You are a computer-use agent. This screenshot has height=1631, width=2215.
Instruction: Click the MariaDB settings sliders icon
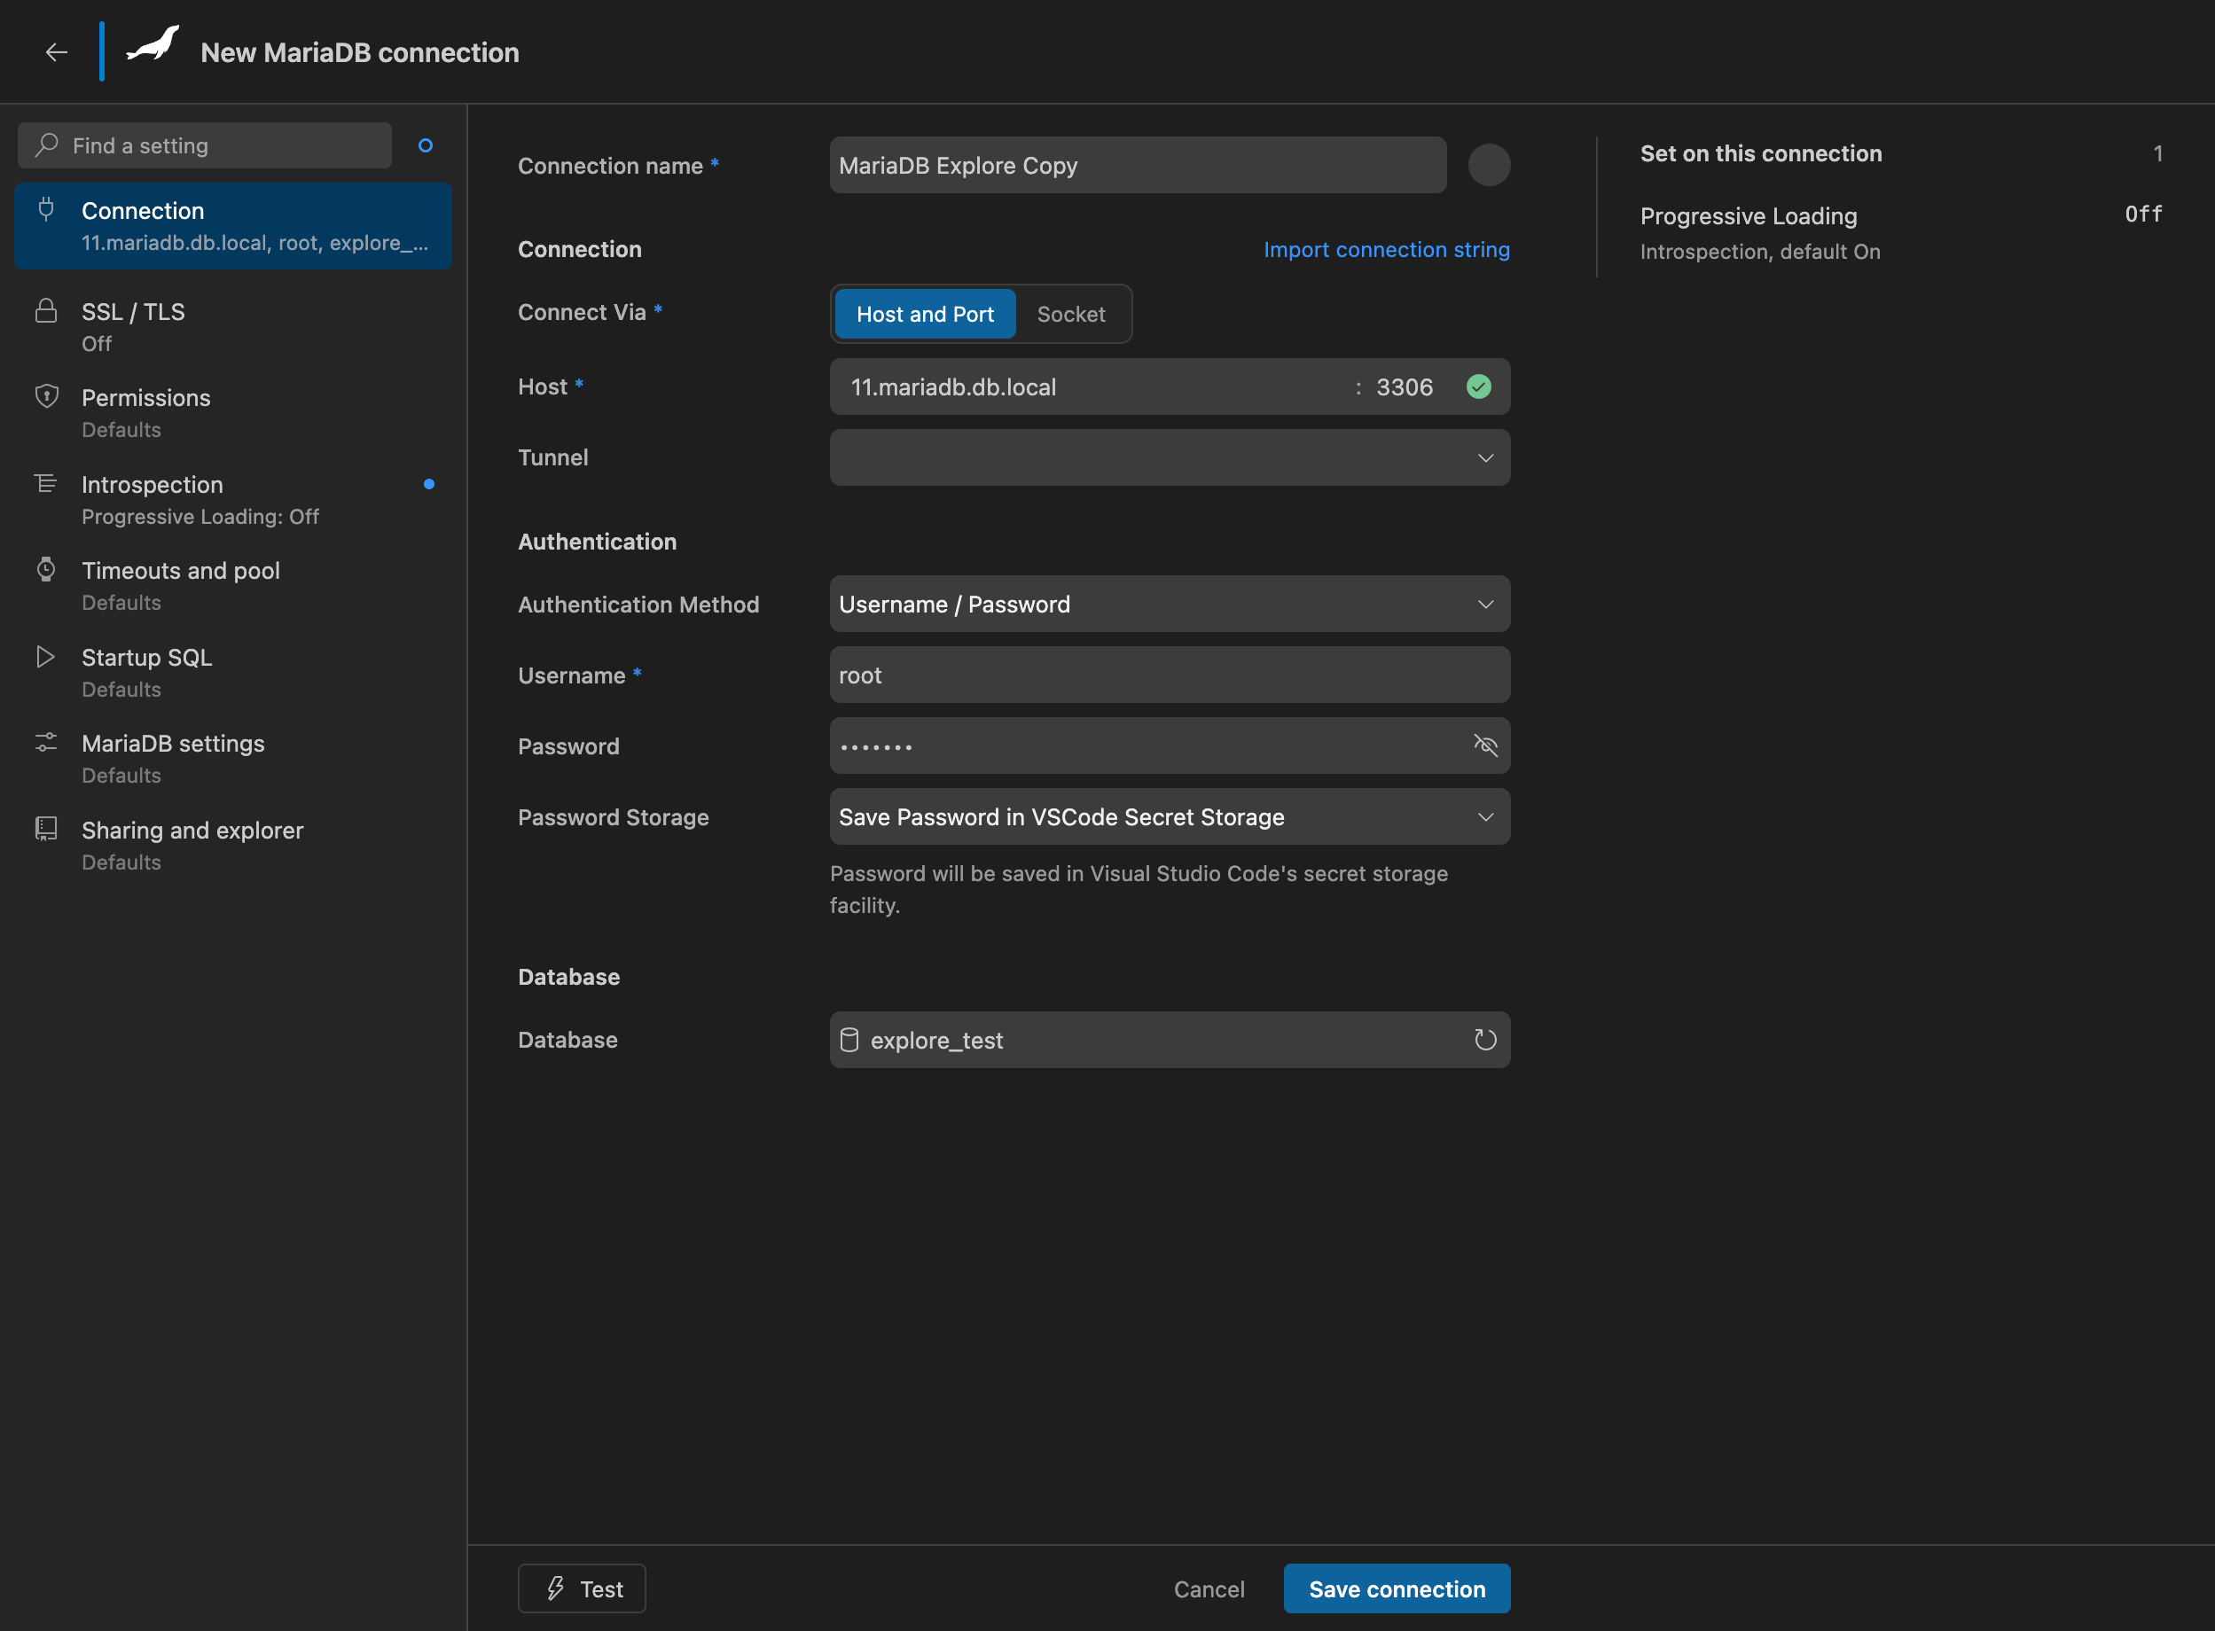[46, 743]
